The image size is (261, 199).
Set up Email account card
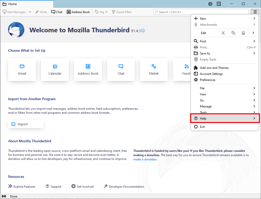(x=22, y=70)
